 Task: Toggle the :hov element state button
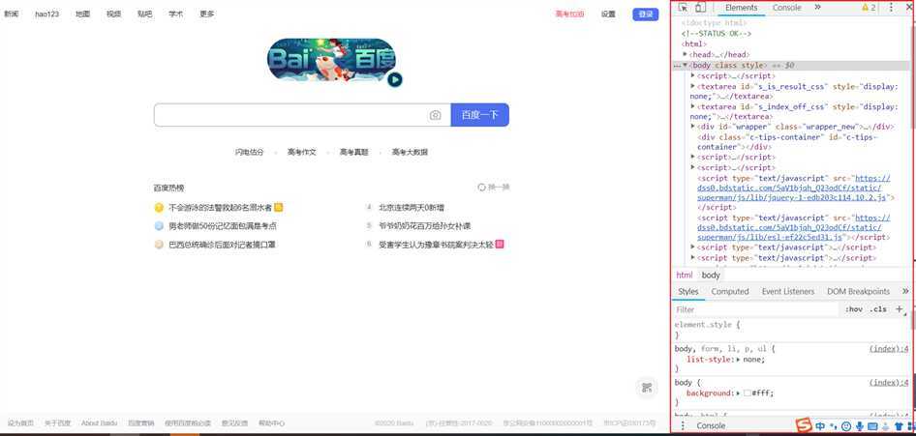(853, 309)
